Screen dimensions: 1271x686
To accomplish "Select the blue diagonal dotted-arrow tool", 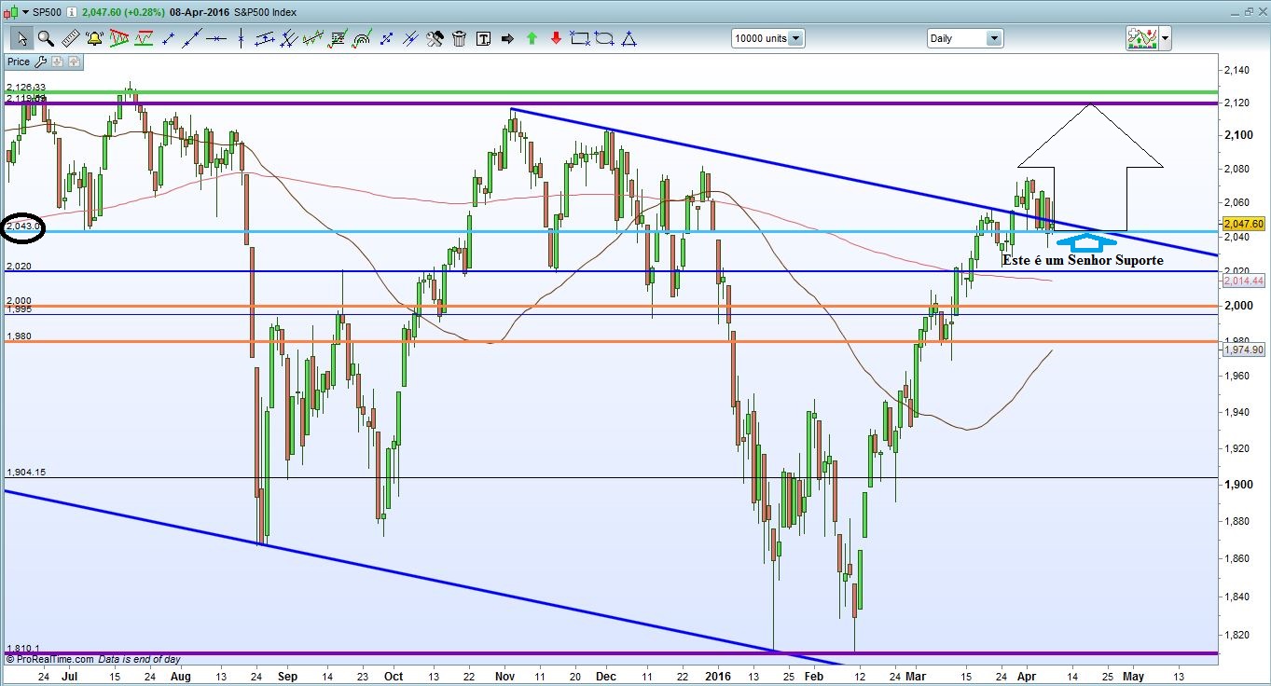I will (386, 38).
